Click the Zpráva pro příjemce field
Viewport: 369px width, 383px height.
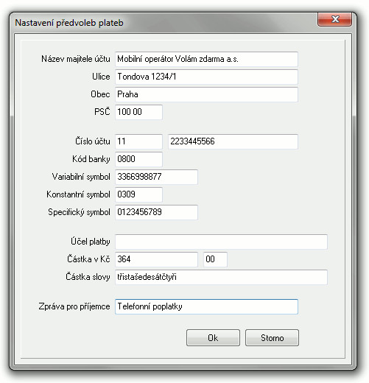point(206,306)
